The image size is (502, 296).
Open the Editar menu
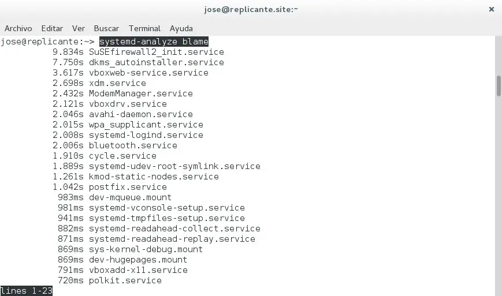tap(52, 28)
